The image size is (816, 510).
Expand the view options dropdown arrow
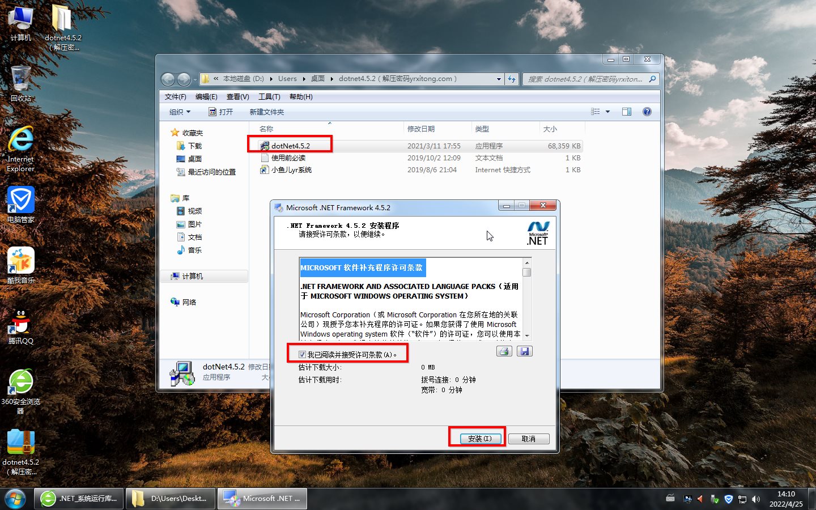pos(608,112)
